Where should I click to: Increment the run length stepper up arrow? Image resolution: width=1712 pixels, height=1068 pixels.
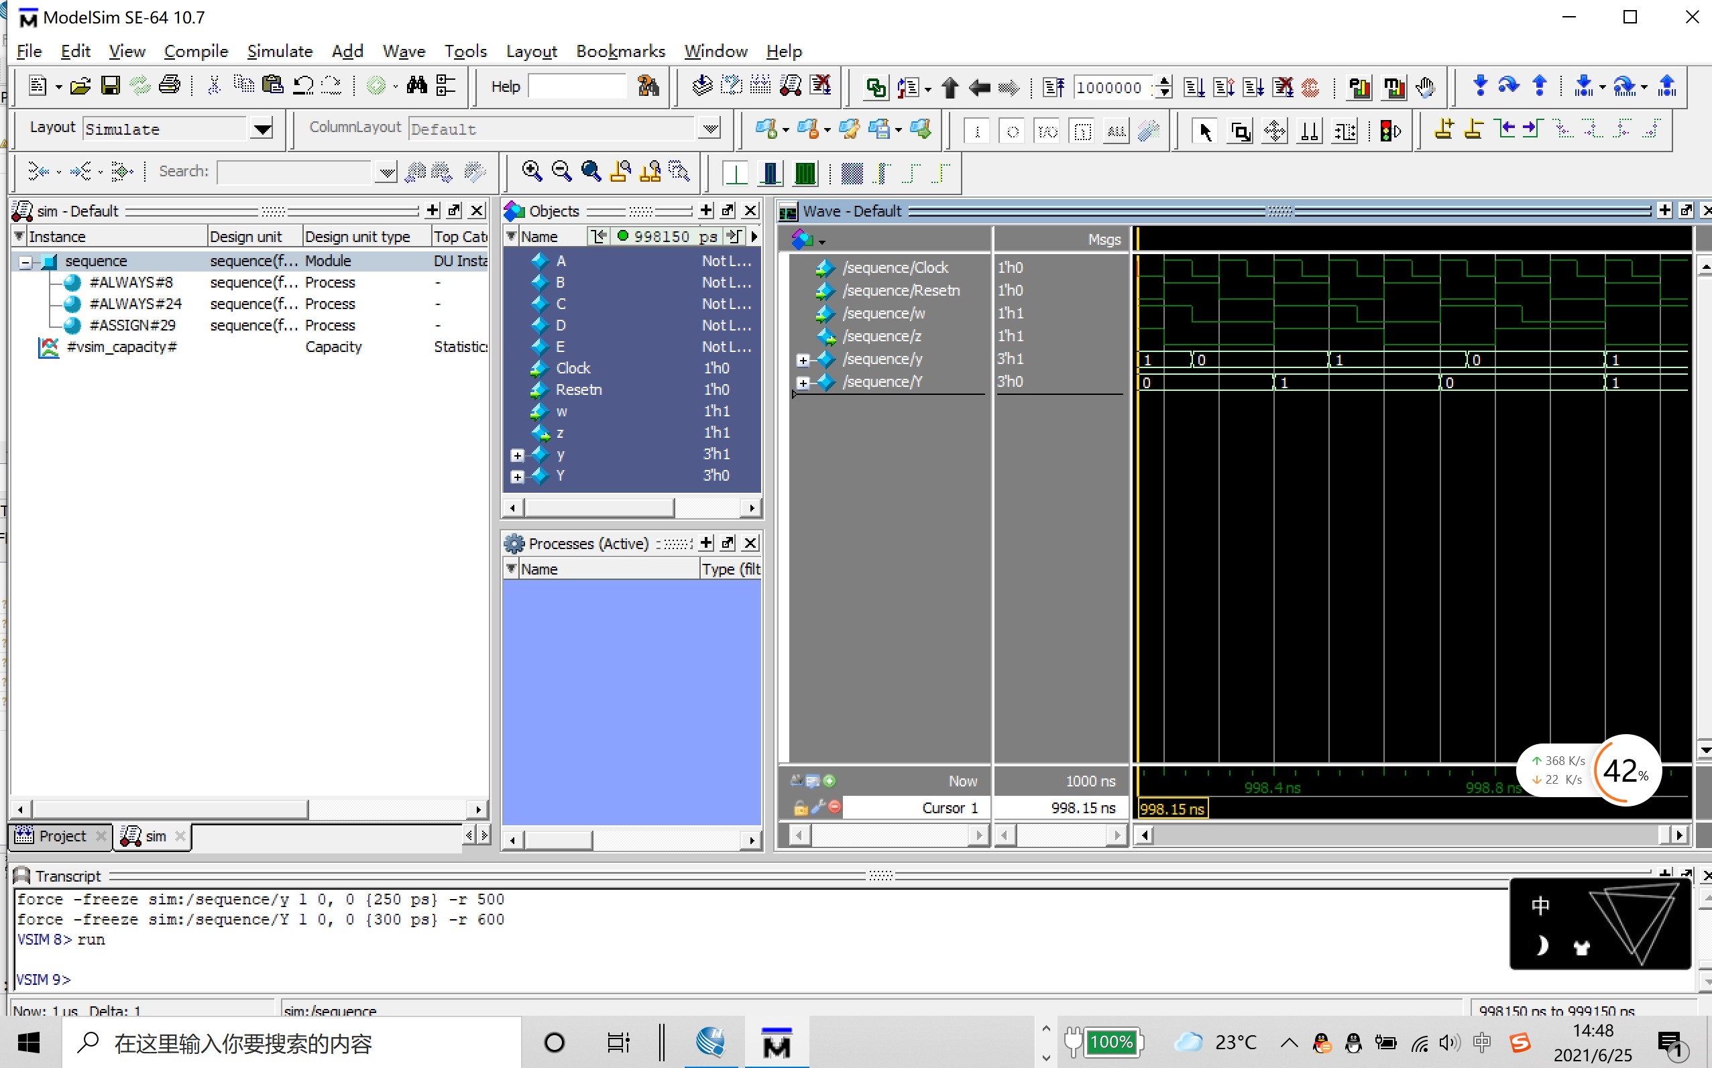pyautogui.click(x=1163, y=81)
